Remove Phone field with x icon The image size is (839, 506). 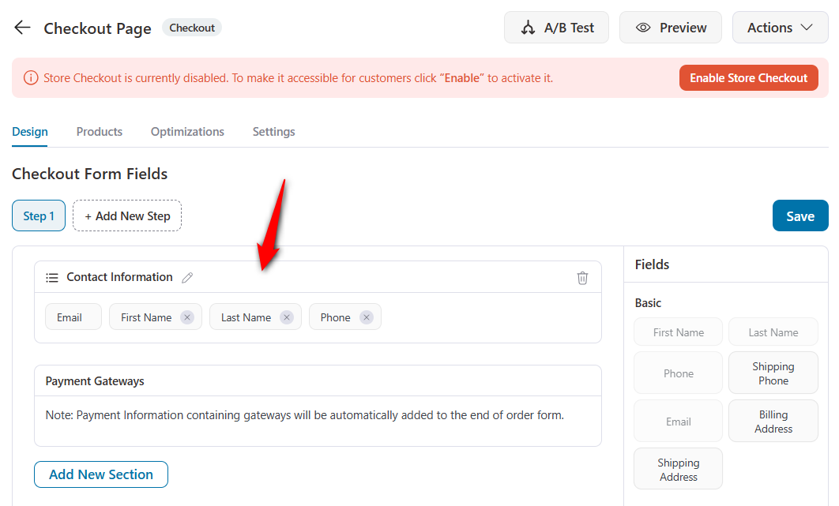click(x=367, y=317)
